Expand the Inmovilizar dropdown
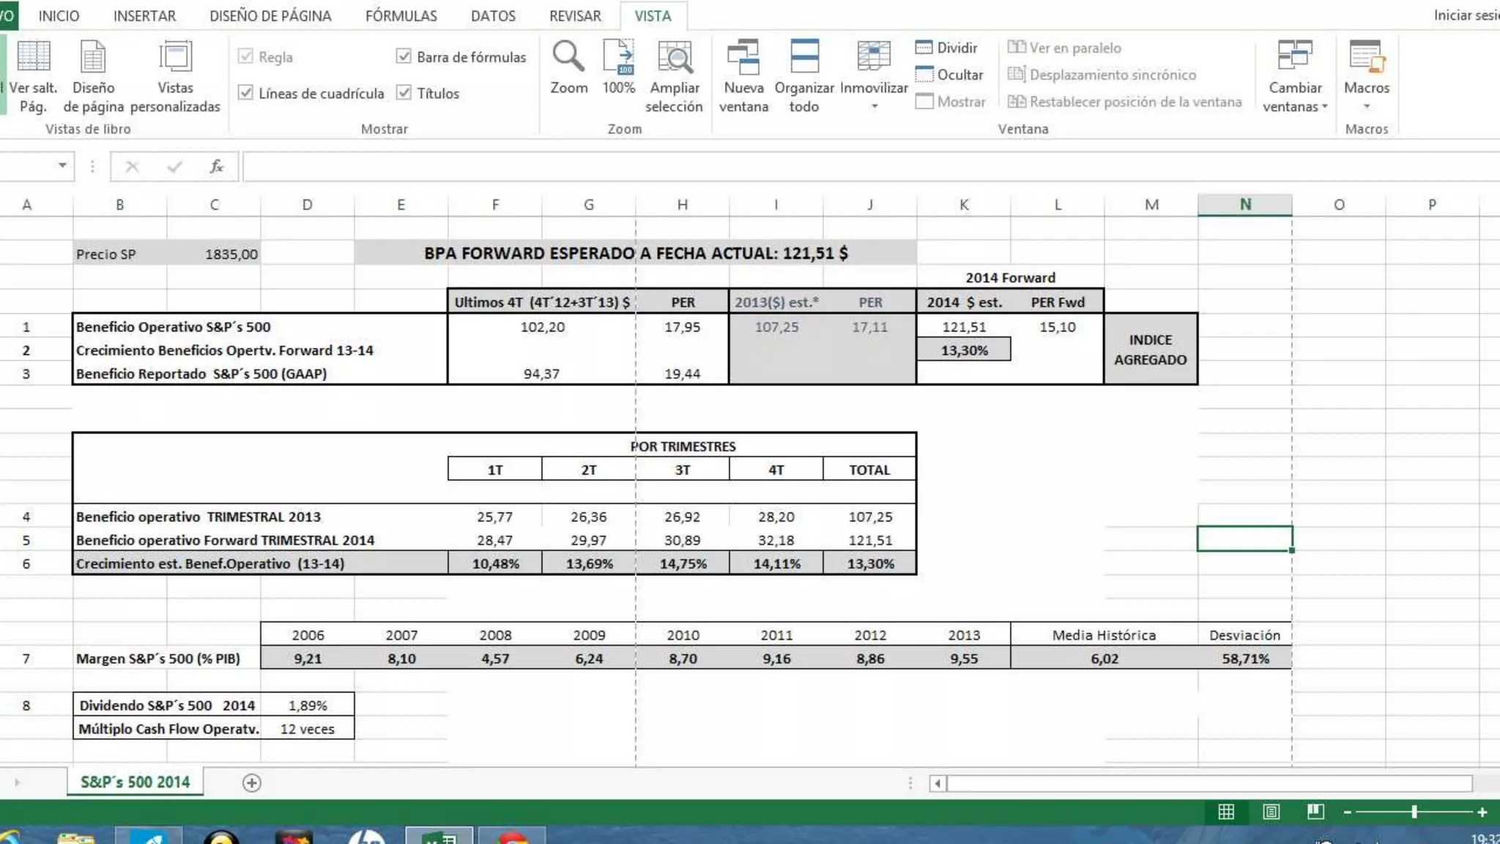This screenshot has width=1500, height=844. coord(874,107)
